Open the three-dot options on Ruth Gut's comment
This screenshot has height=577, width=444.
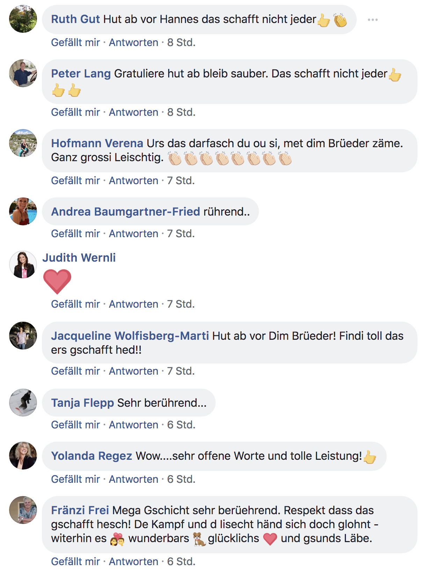click(x=372, y=20)
